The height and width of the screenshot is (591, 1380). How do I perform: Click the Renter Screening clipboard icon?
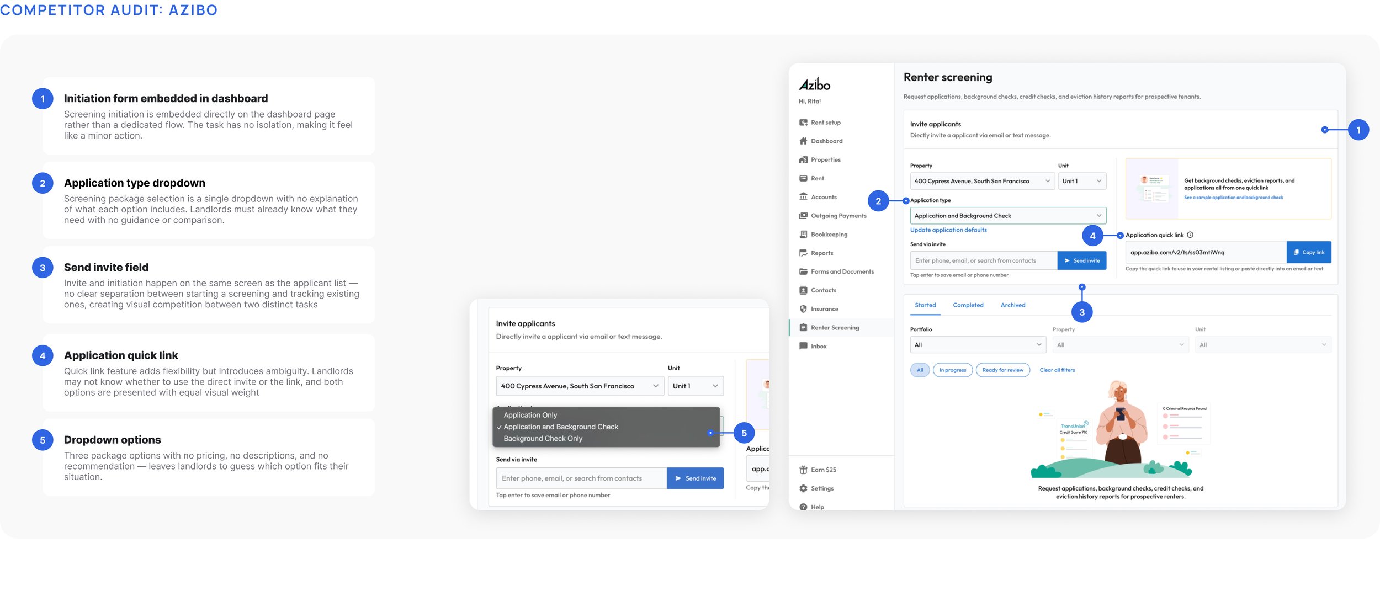(803, 328)
